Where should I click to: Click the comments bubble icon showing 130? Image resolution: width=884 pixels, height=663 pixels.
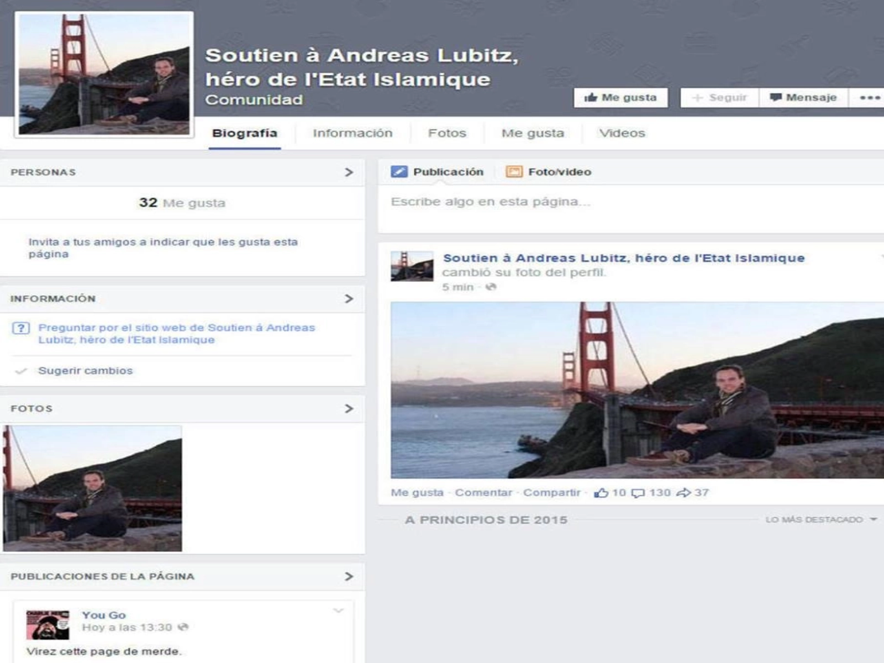coord(638,493)
